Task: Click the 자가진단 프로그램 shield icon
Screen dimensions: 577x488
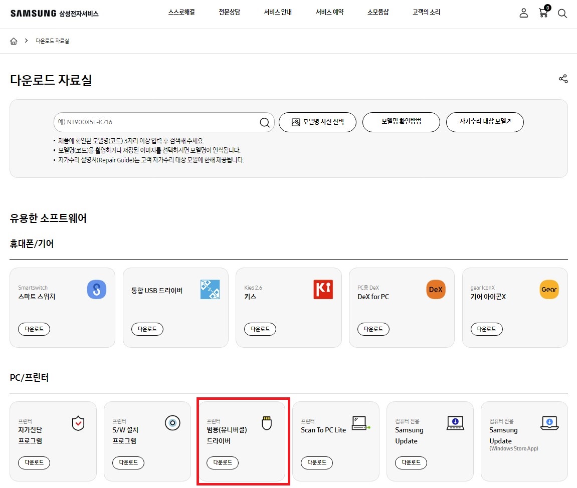Action: (x=78, y=423)
